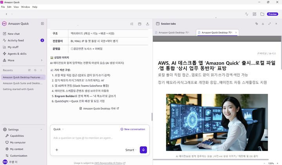
Task: Open the checklist icon in chat header
Action: [132, 24]
